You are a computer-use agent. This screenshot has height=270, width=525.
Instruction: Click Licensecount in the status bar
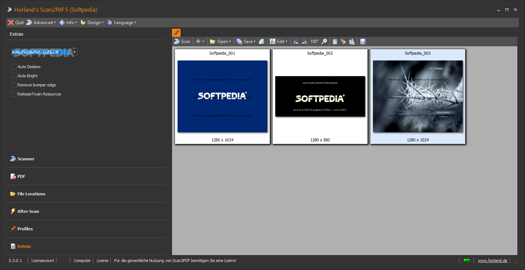tap(43, 261)
